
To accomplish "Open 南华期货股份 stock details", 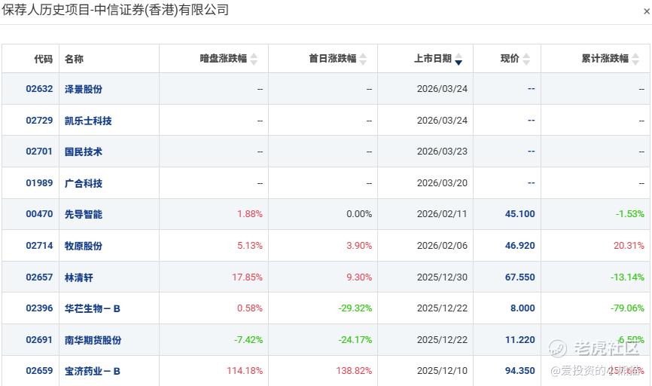I will pos(93,340).
